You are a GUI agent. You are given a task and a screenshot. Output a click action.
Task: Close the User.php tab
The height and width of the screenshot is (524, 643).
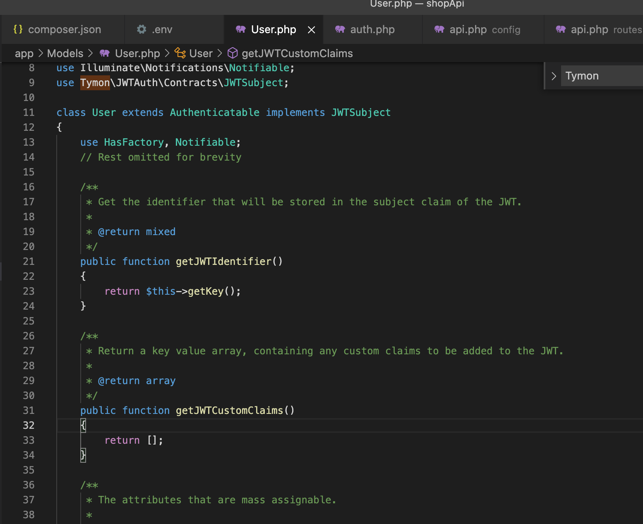312,30
